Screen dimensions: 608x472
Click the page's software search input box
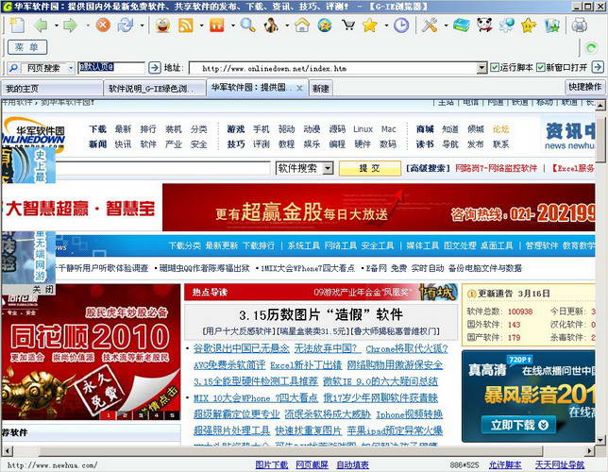(163, 168)
